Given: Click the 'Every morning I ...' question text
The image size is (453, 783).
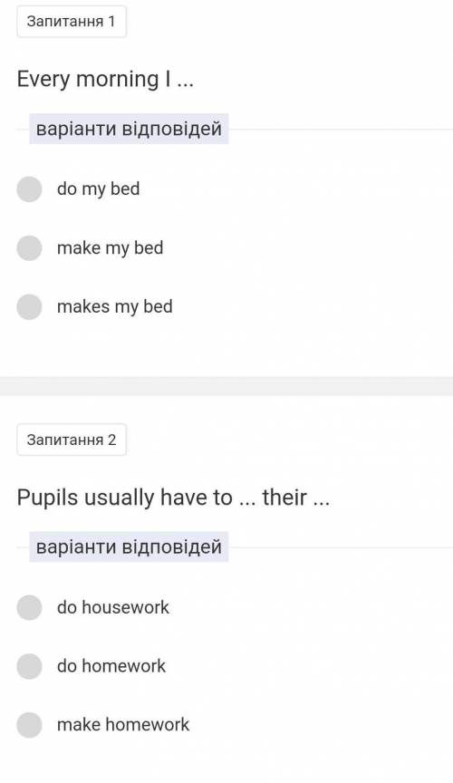Looking at the screenshot, I should [x=105, y=80].
